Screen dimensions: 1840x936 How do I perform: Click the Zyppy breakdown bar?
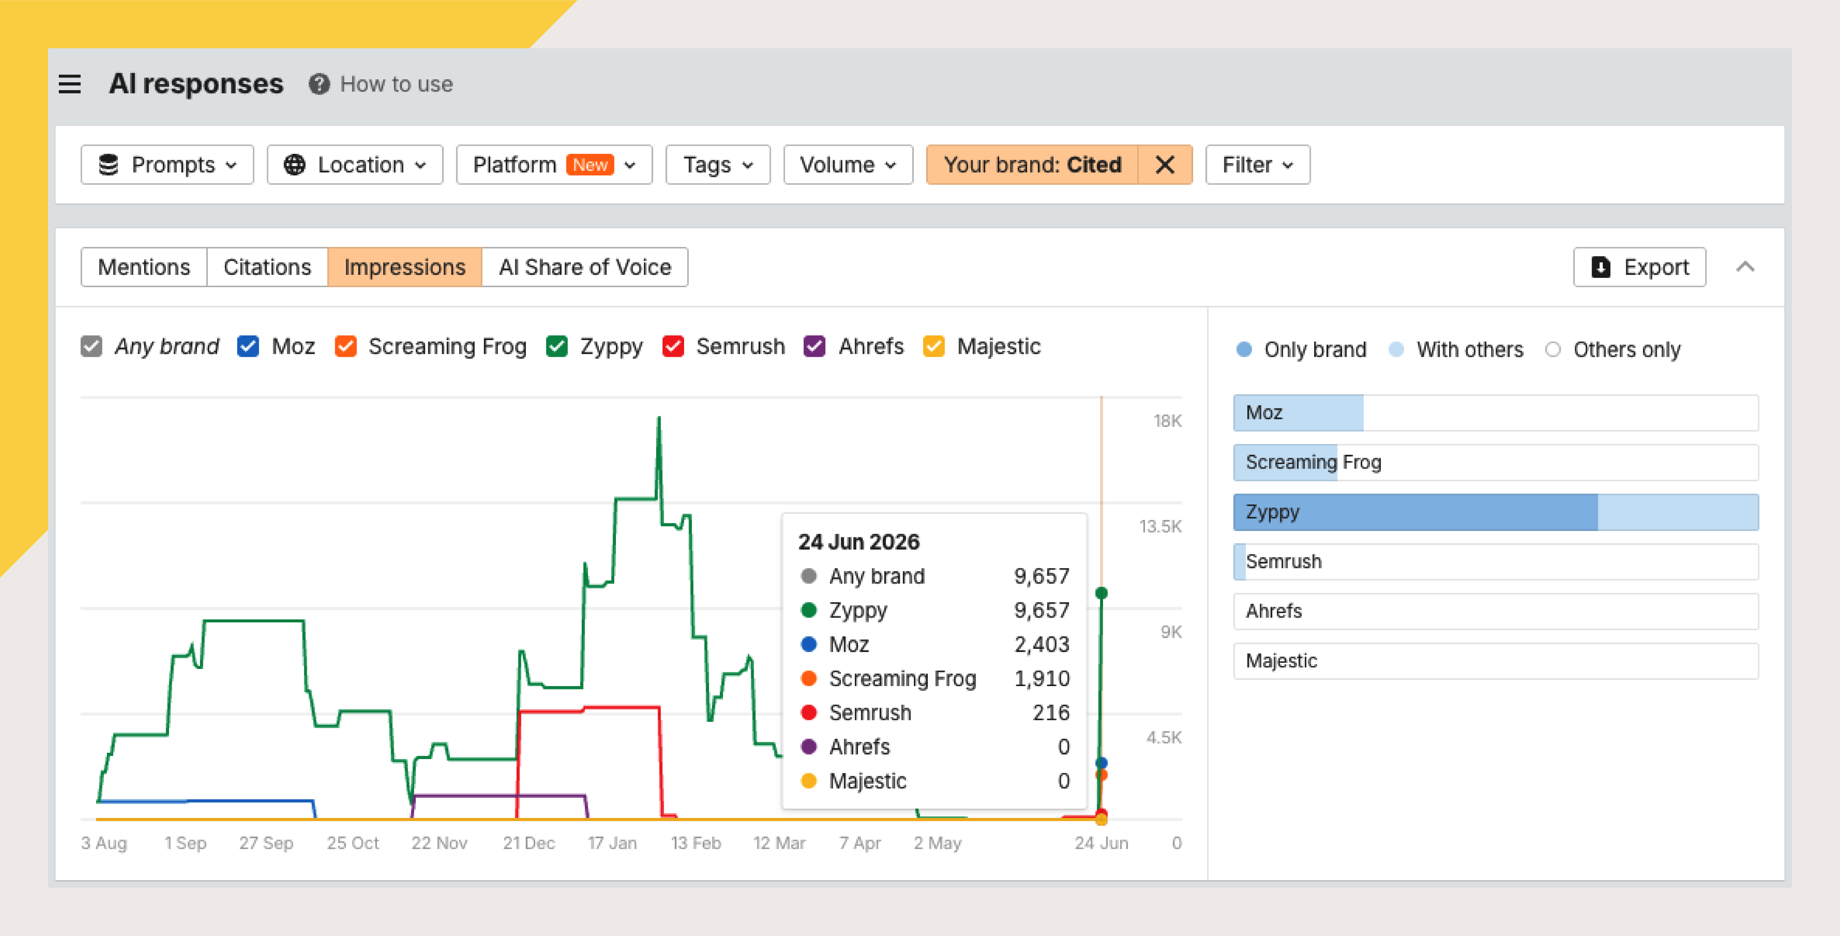tap(1496, 512)
